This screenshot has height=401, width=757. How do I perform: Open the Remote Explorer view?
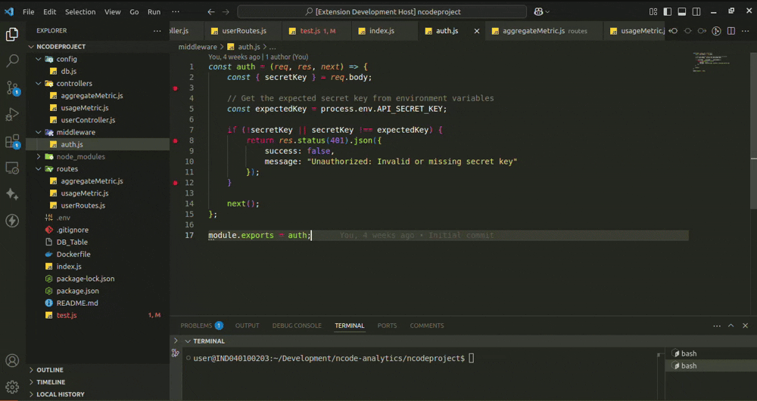pyautogui.click(x=12, y=168)
